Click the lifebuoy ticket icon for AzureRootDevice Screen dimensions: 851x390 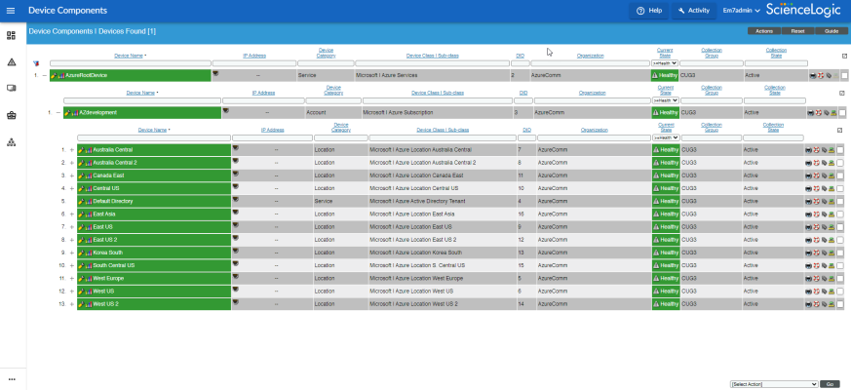pos(820,76)
